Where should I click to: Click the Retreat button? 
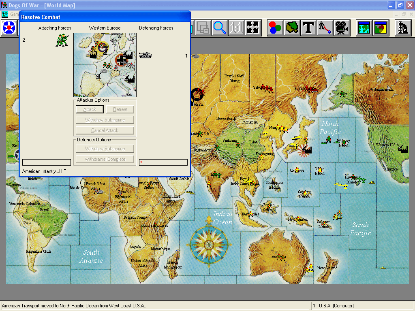click(120, 109)
